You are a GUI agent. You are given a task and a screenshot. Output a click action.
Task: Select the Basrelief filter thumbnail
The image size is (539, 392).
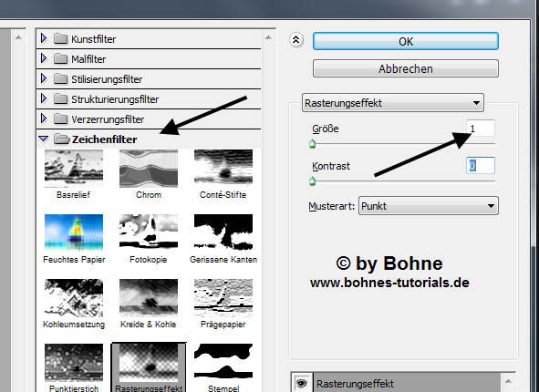74,169
